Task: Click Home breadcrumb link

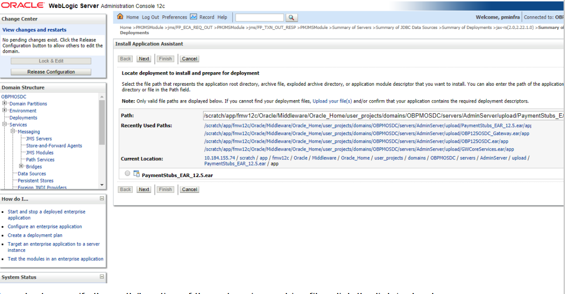Action: [125, 27]
